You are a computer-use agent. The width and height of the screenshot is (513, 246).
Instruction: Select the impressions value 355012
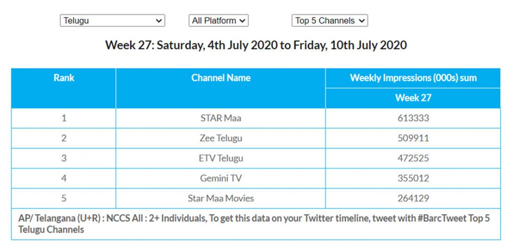[413, 178]
